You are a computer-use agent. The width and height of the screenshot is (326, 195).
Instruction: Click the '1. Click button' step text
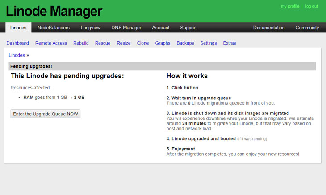tap(182, 88)
